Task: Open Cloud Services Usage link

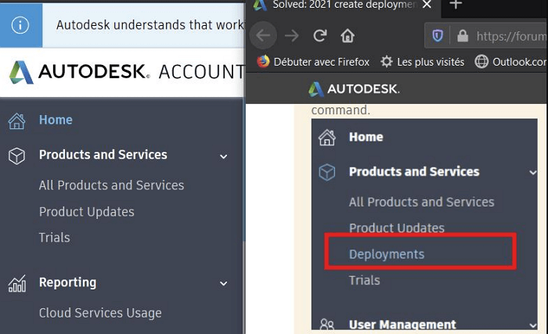Action: [x=100, y=313]
